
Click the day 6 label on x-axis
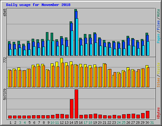tap(34, 123)
